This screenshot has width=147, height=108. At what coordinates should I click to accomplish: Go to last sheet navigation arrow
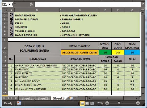[16, 98]
